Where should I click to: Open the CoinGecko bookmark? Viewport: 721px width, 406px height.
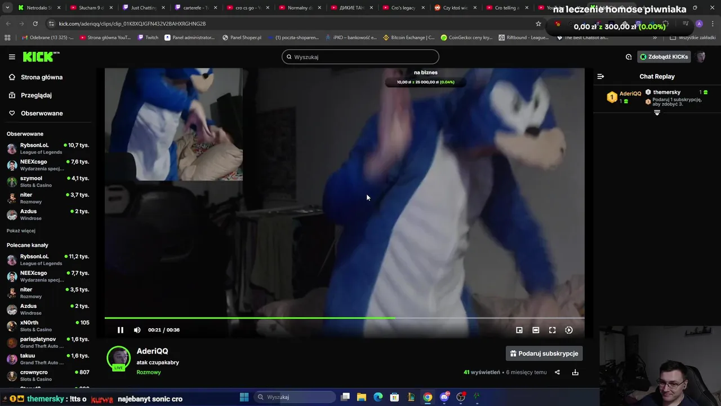tap(466, 37)
